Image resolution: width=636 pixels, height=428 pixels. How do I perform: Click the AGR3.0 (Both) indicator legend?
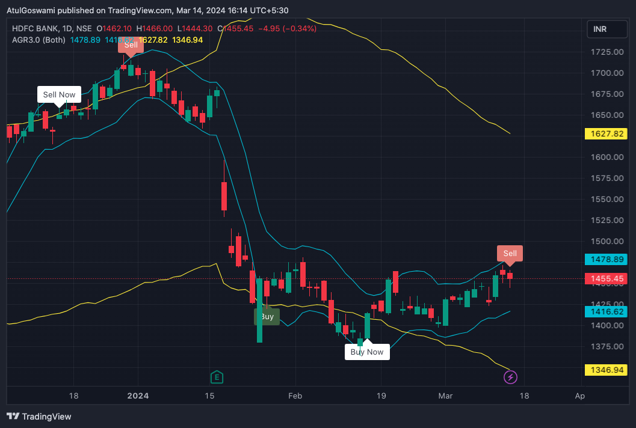point(39,40)
